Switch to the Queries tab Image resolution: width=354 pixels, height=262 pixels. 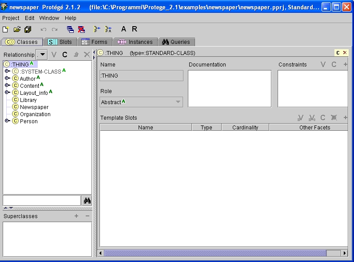pos(176,42)
